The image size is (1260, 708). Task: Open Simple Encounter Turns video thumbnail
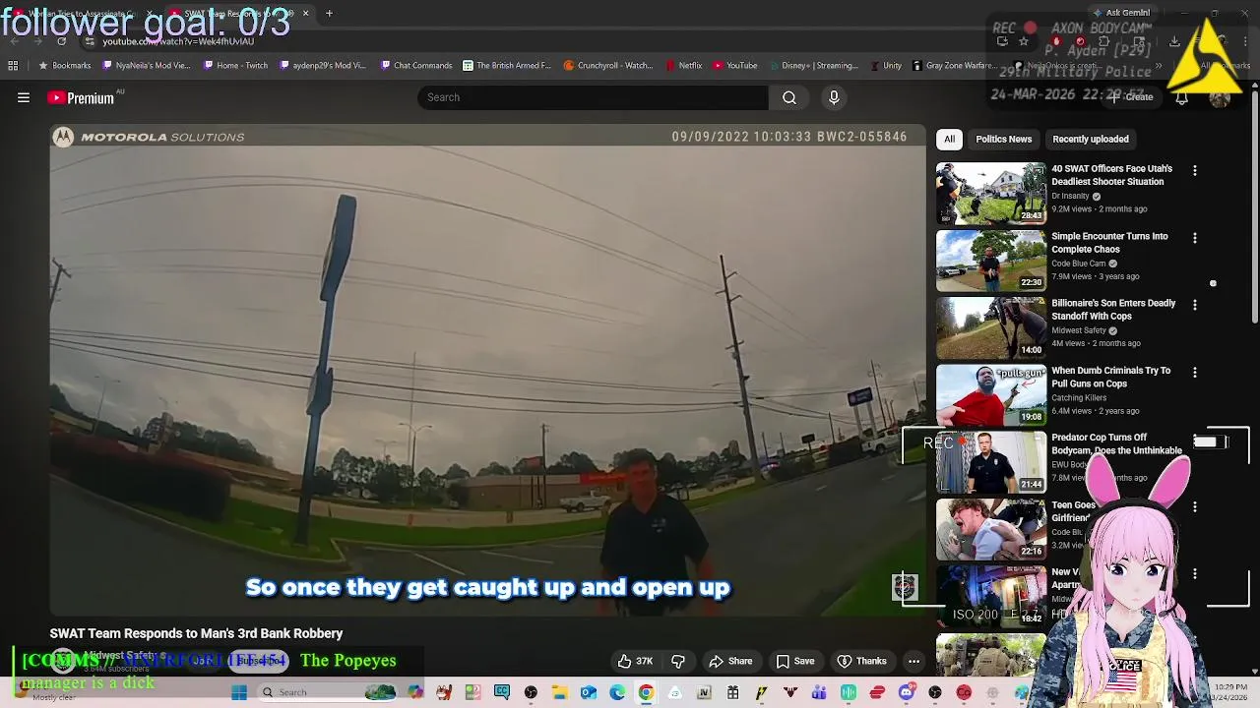click(990, 261)
